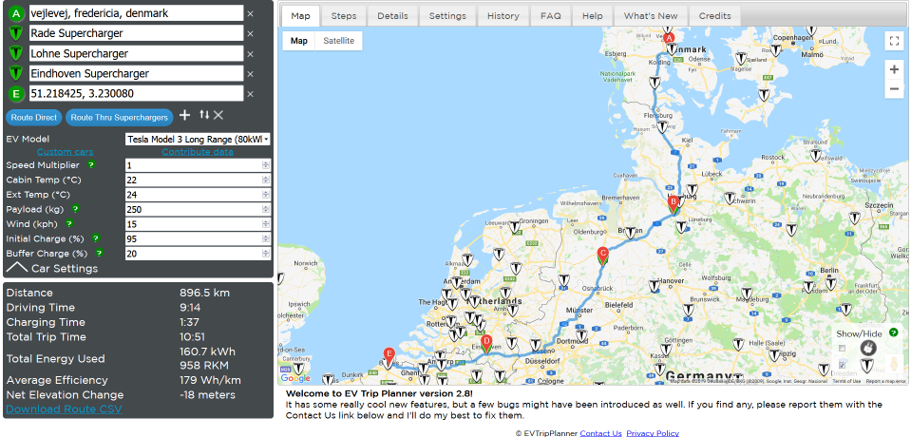Switch map to Satellite view

point(339,41)
